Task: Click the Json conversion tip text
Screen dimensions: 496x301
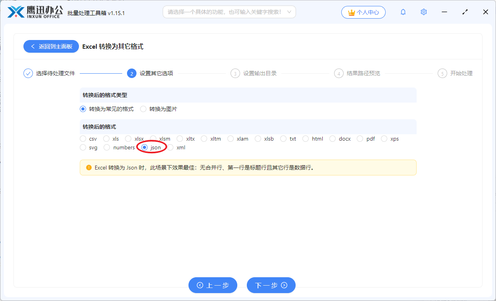Action: (204, 168)
